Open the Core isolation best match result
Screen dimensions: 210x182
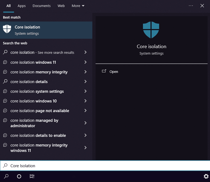point(46,30)
